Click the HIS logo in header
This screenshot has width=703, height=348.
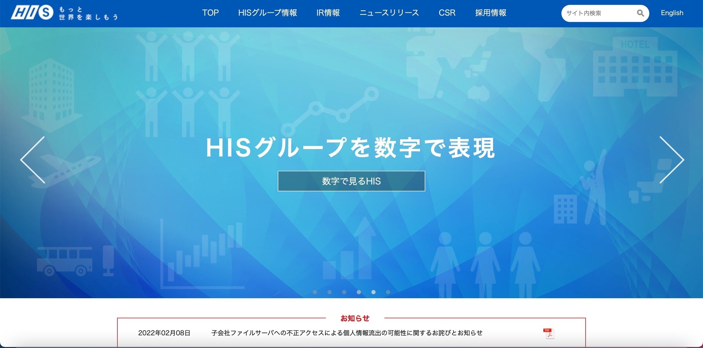click(33, 13)
